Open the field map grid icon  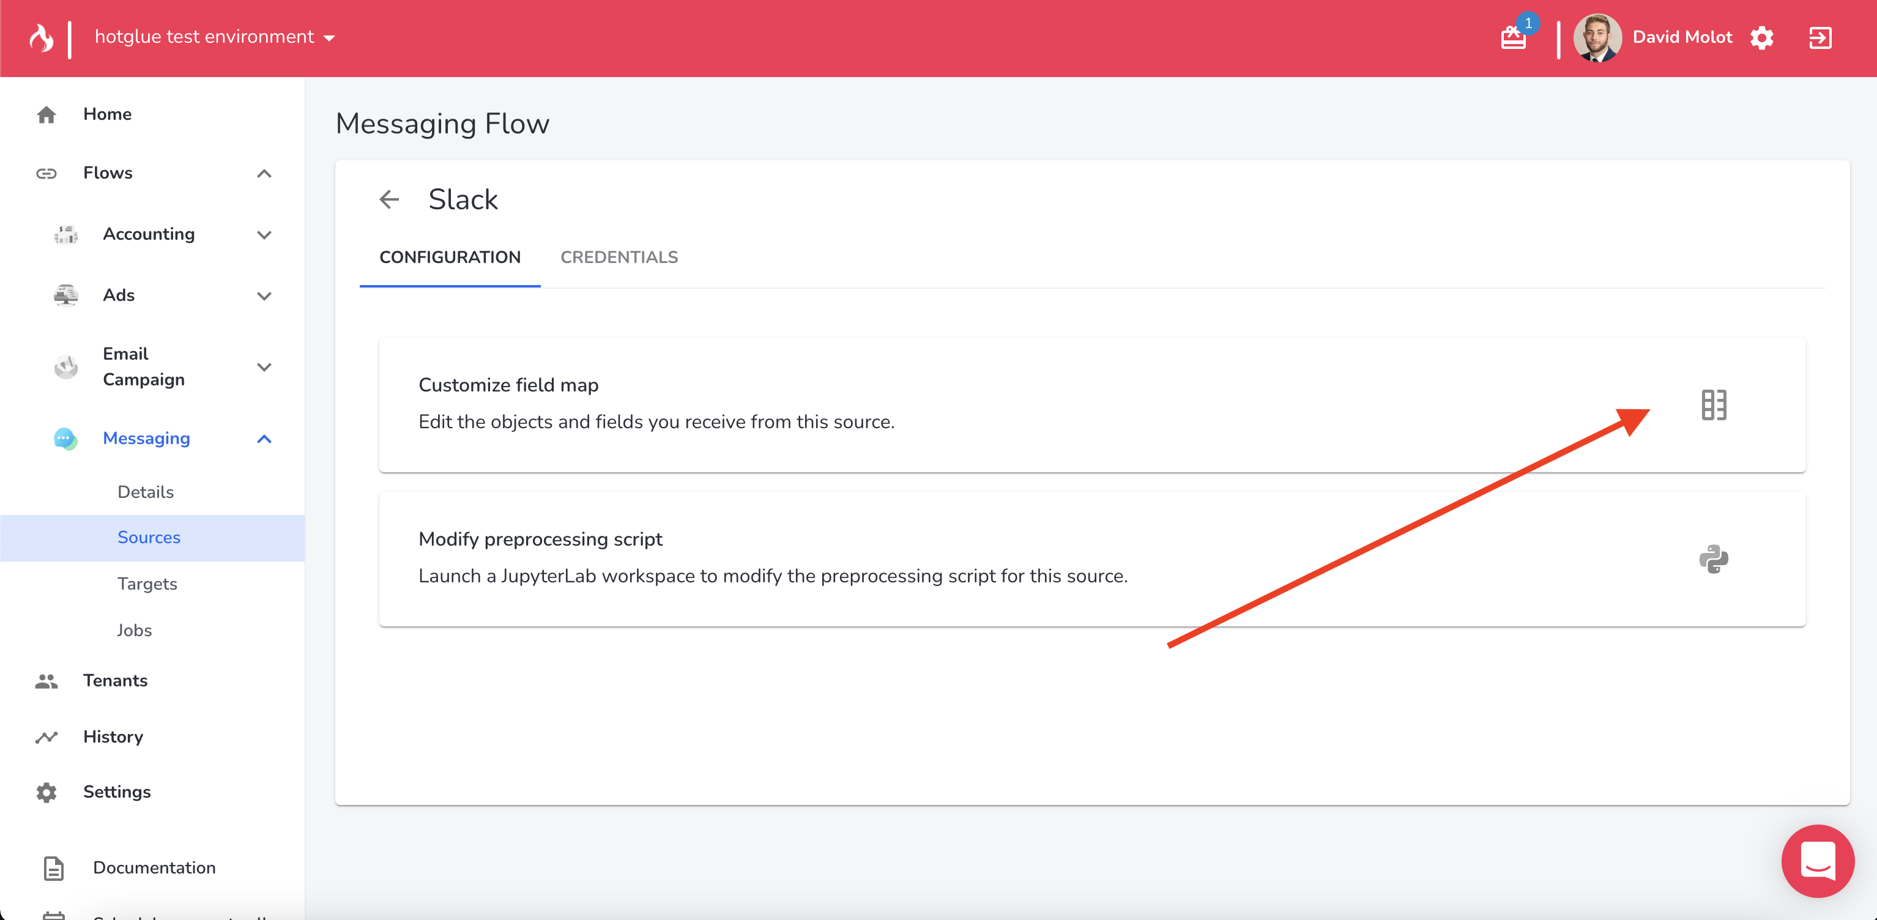click(x=1714, y=405)
